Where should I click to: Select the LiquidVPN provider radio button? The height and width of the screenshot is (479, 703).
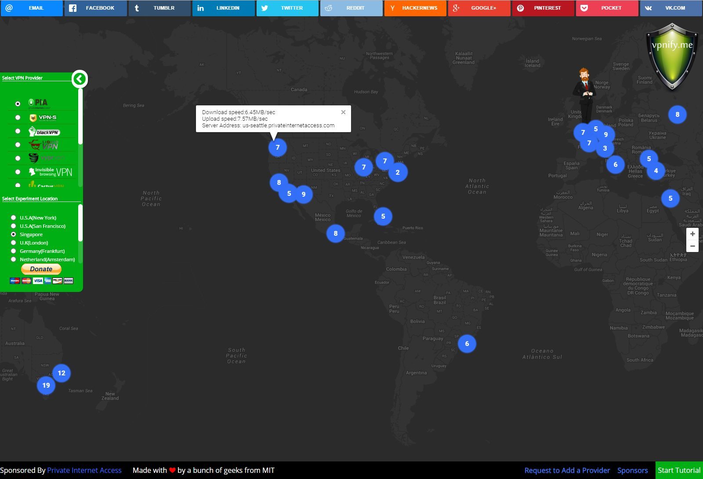pos(18,144)
